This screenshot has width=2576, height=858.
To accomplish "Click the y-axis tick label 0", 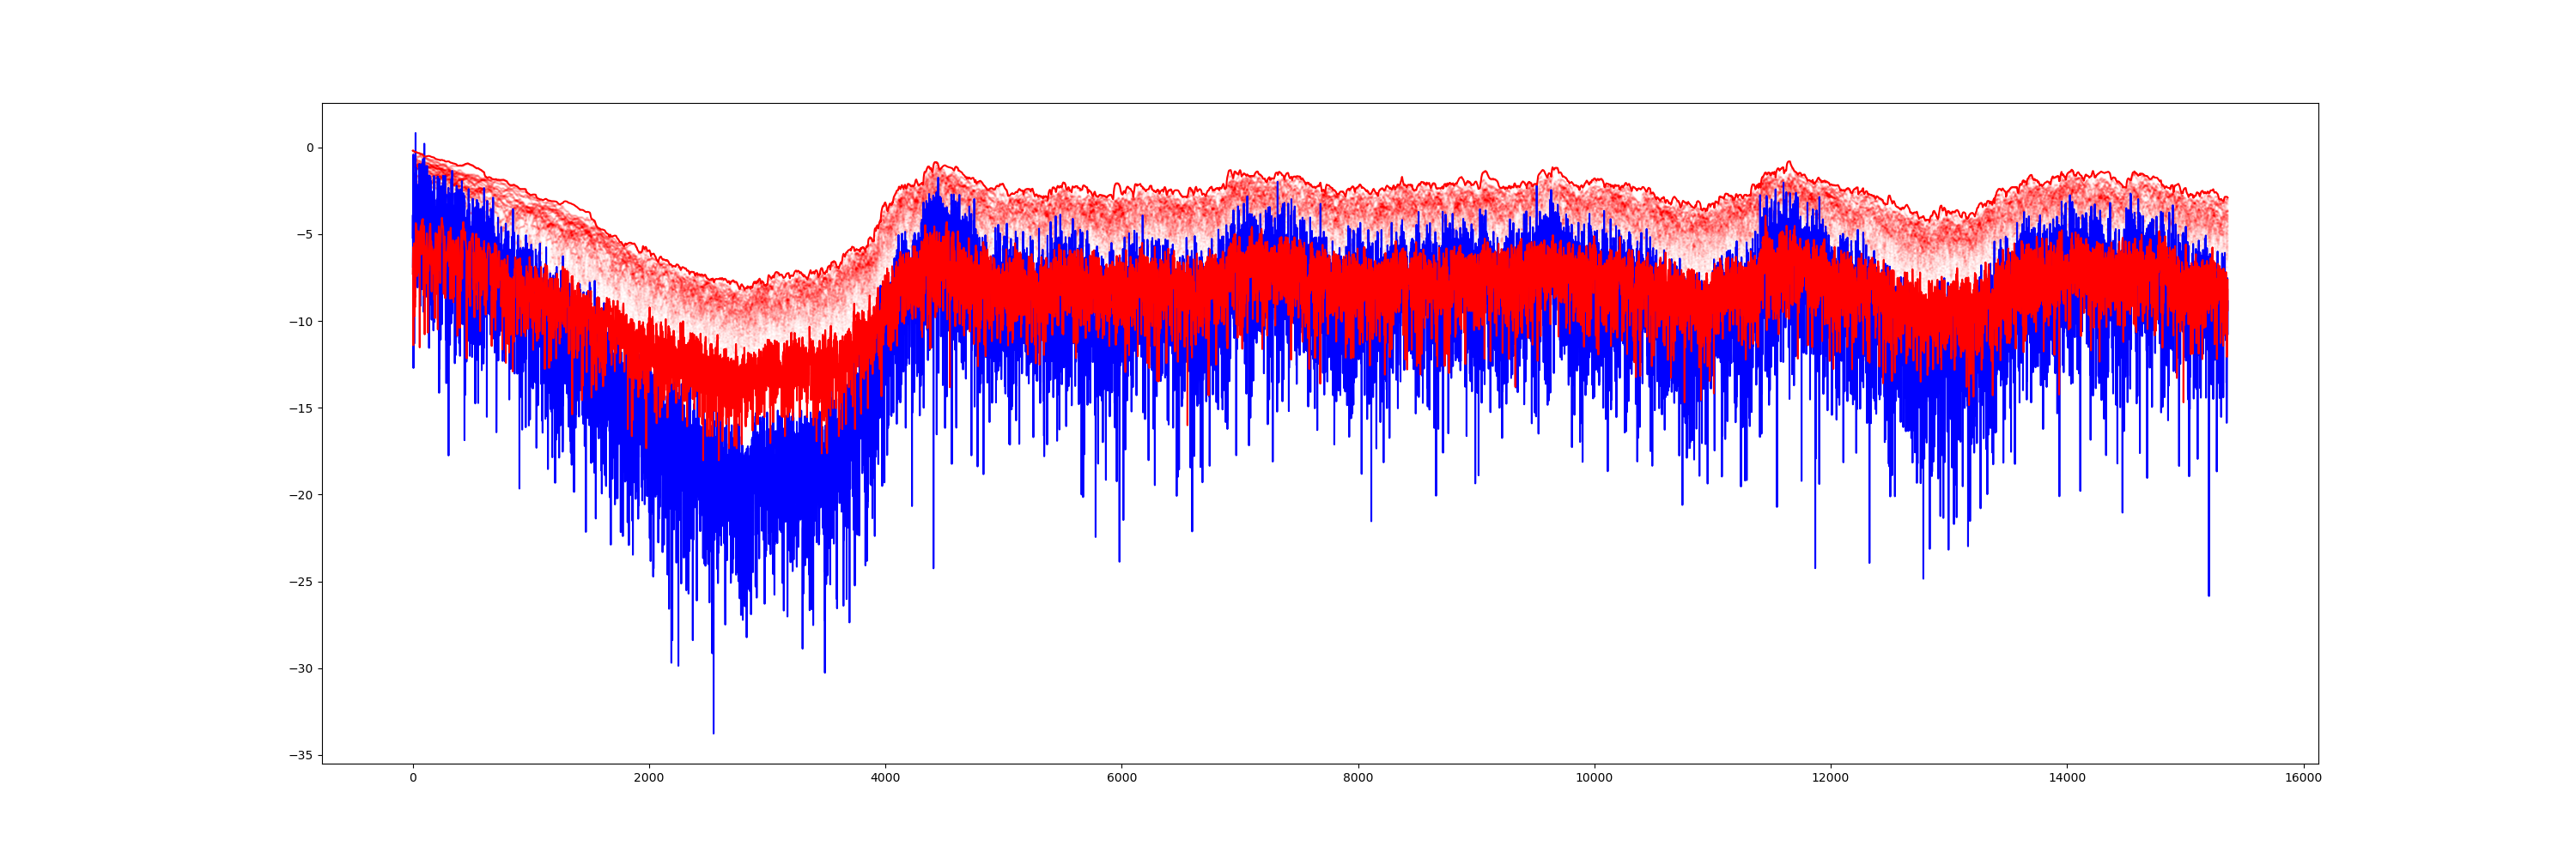I will [310, 148].
